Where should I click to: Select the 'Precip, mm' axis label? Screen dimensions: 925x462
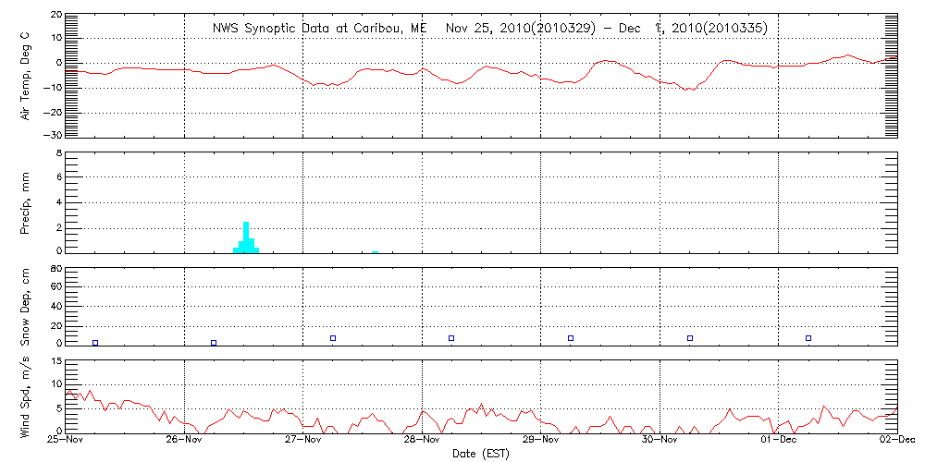(25, 201)
